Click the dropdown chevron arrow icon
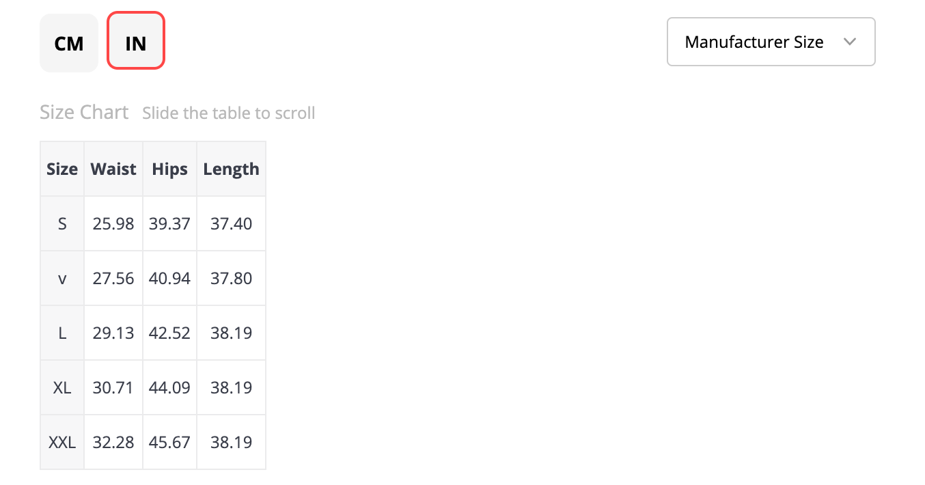Viewport: 925px width, 485px height. [850, 42]
